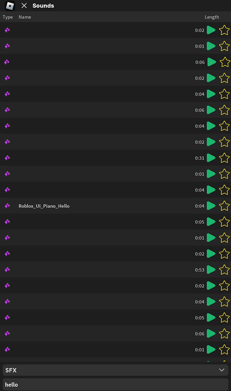The height and width of the screenshot is (391, 231).
Task: Click the Roblox logo icon
Action: point(10,6)
